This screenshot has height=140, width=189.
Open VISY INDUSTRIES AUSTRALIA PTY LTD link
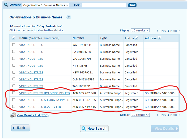45,100
